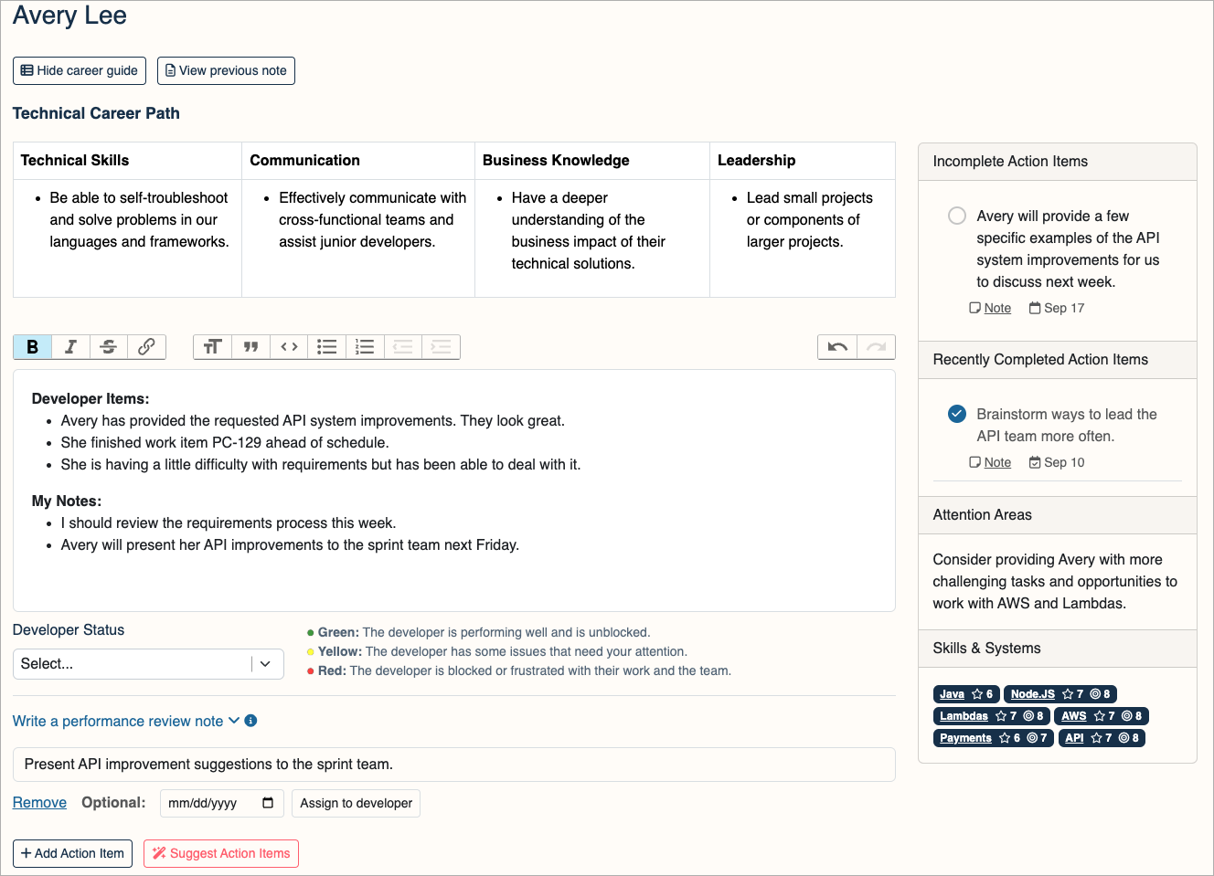This screenshot has height=876, width=1214.
Task: Apply strikethrough formatting
Action: coord(108,347)
